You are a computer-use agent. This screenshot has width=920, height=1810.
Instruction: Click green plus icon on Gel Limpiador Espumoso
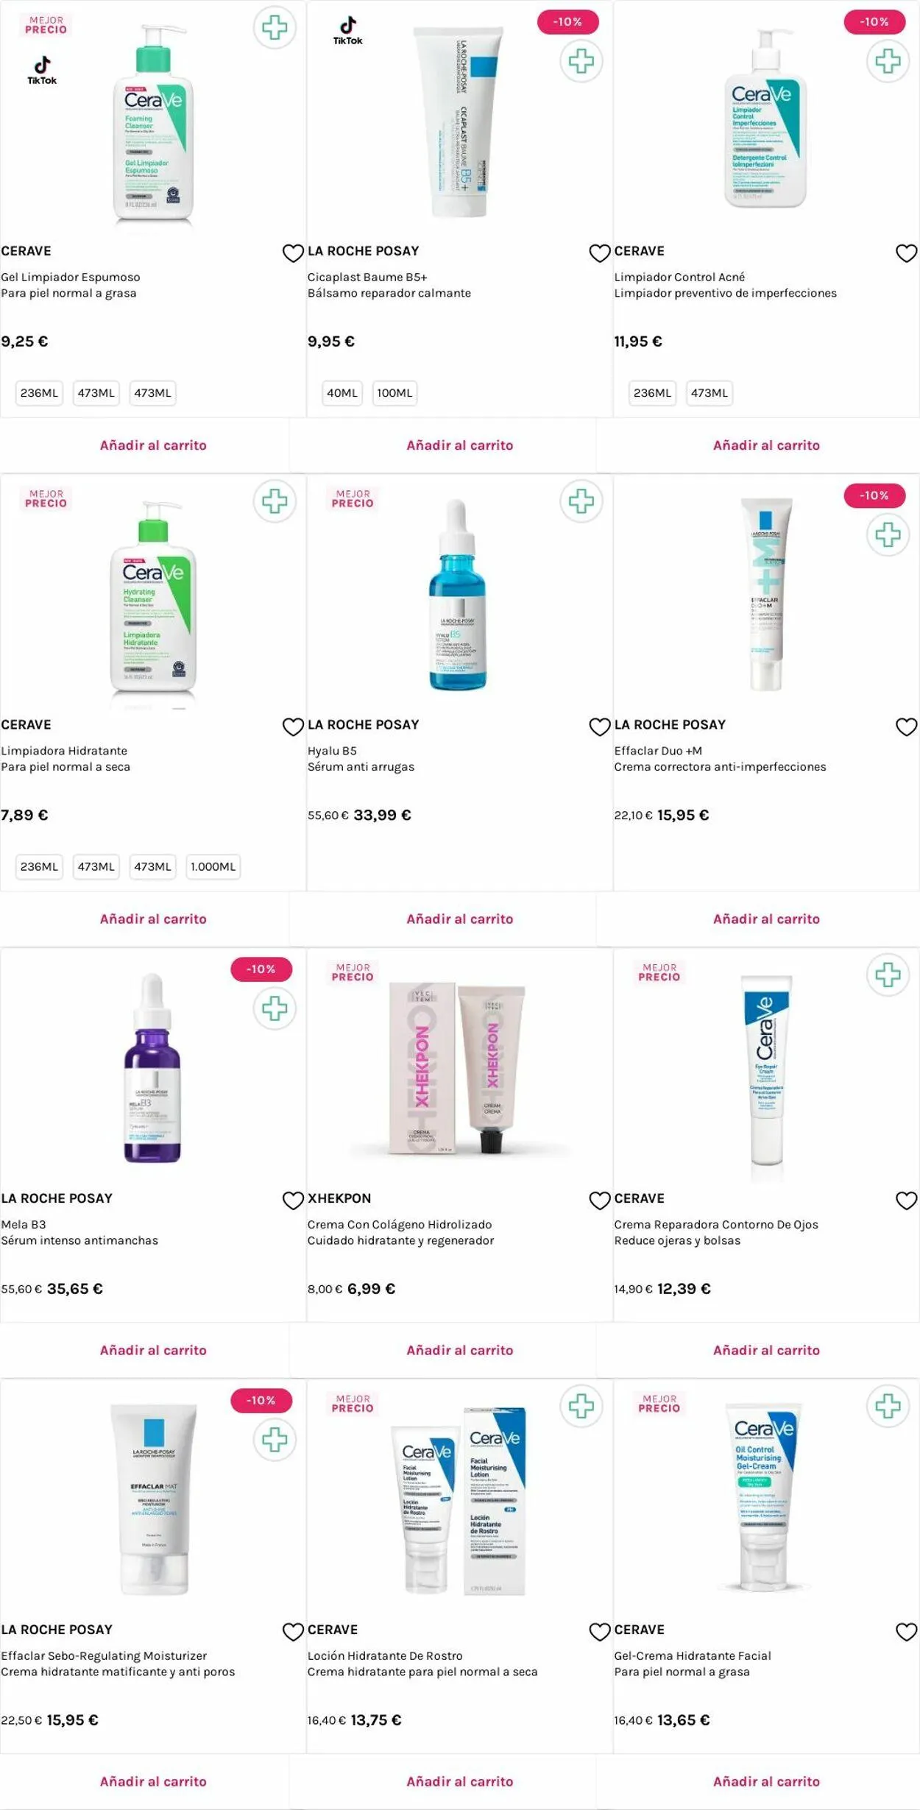(x=275, y=28)
